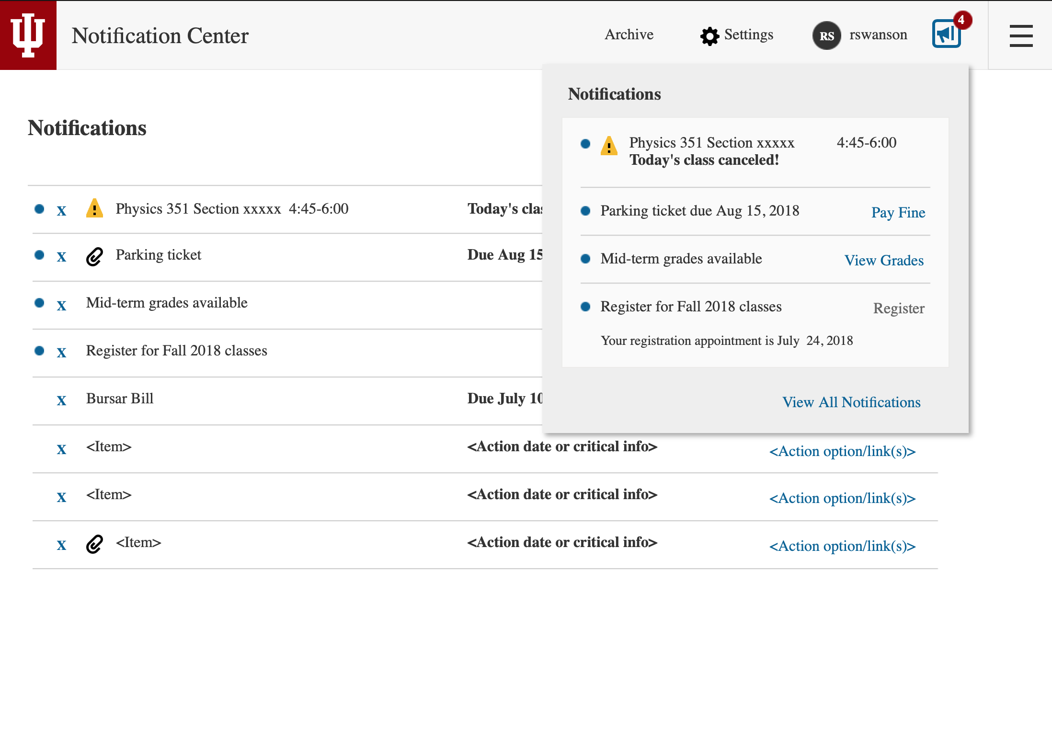Dismiss the <Item> row with paperclip
This screenshot has width=1052, height=754.
click(x=61, y=545)
